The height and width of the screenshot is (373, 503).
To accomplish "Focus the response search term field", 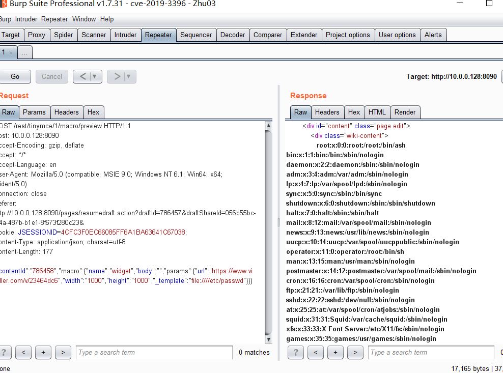I will (431, 353).
